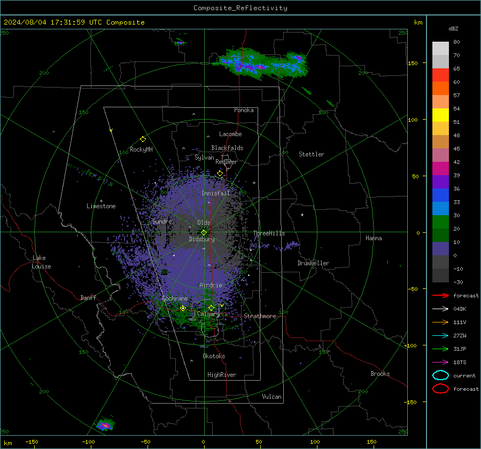Viewport: 481px width, 449px height.
Task: Click the RockyMH label
Action: [x=141, y=149]
